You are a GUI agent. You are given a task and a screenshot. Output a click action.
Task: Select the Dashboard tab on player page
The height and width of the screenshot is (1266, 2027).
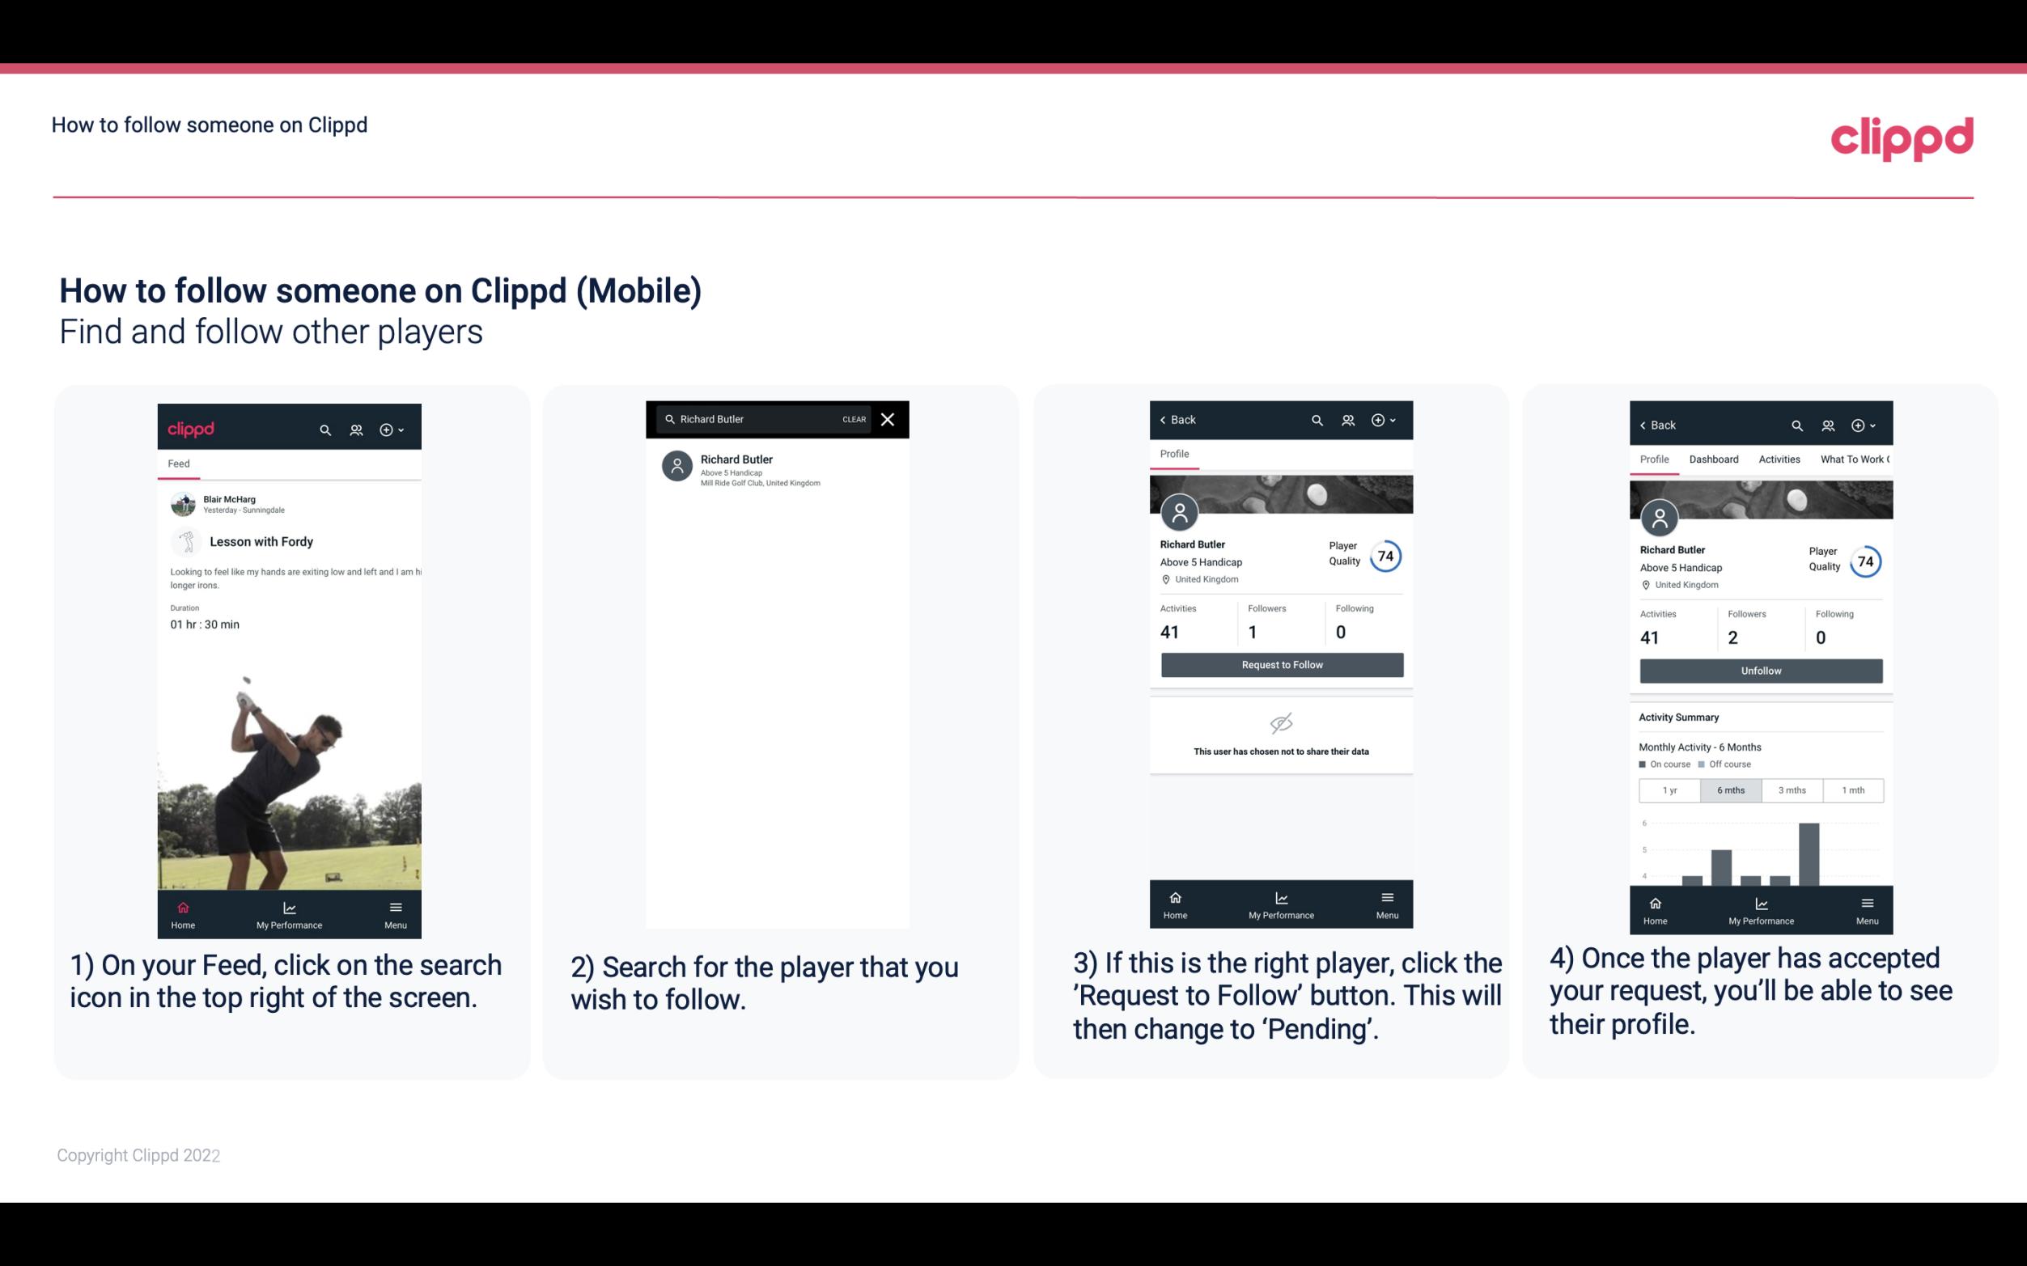point(1712,458)
